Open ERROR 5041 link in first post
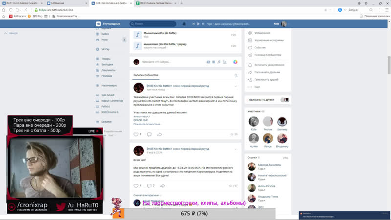 pyautogui.click(x=141, y=120)
